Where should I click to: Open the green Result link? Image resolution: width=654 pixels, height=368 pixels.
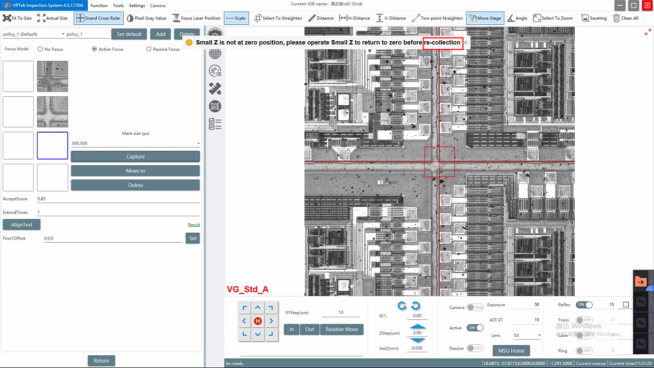coord(194,225)
